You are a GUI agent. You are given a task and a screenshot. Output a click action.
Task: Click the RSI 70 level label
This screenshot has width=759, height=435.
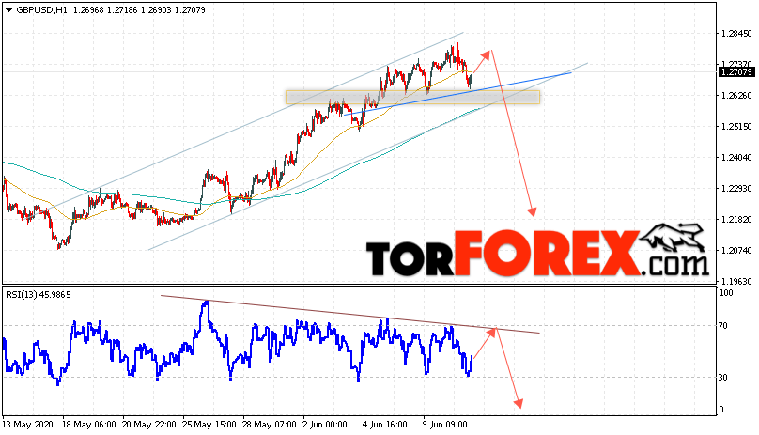coord(722,326)
